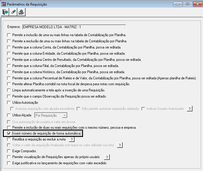Click Autoriza requisição com alçada excedente checkbox
Screen dimensions: 203x171
click(12, 109)
